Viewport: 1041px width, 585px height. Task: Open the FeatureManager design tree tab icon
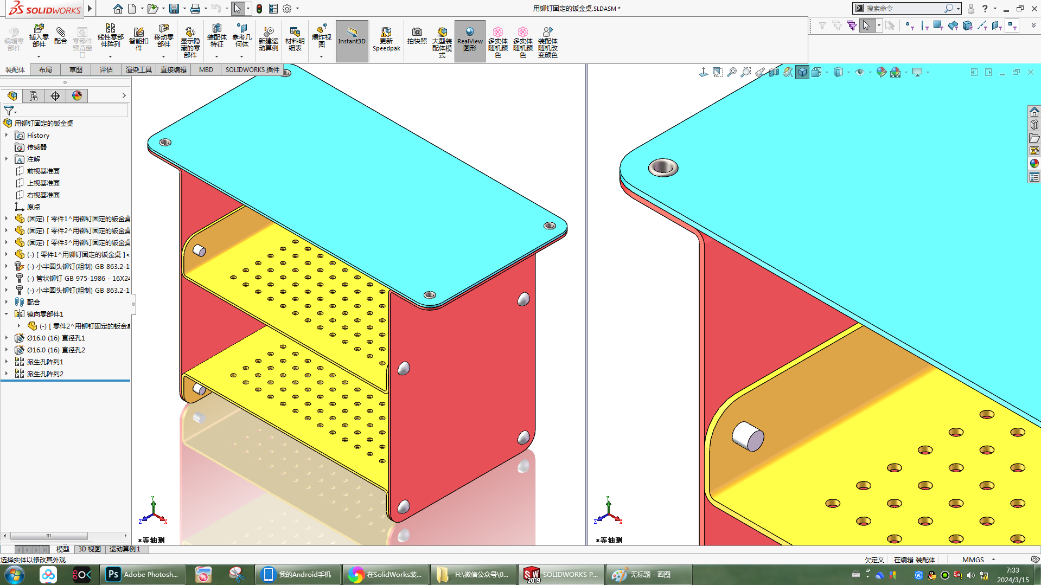point(12,96)
